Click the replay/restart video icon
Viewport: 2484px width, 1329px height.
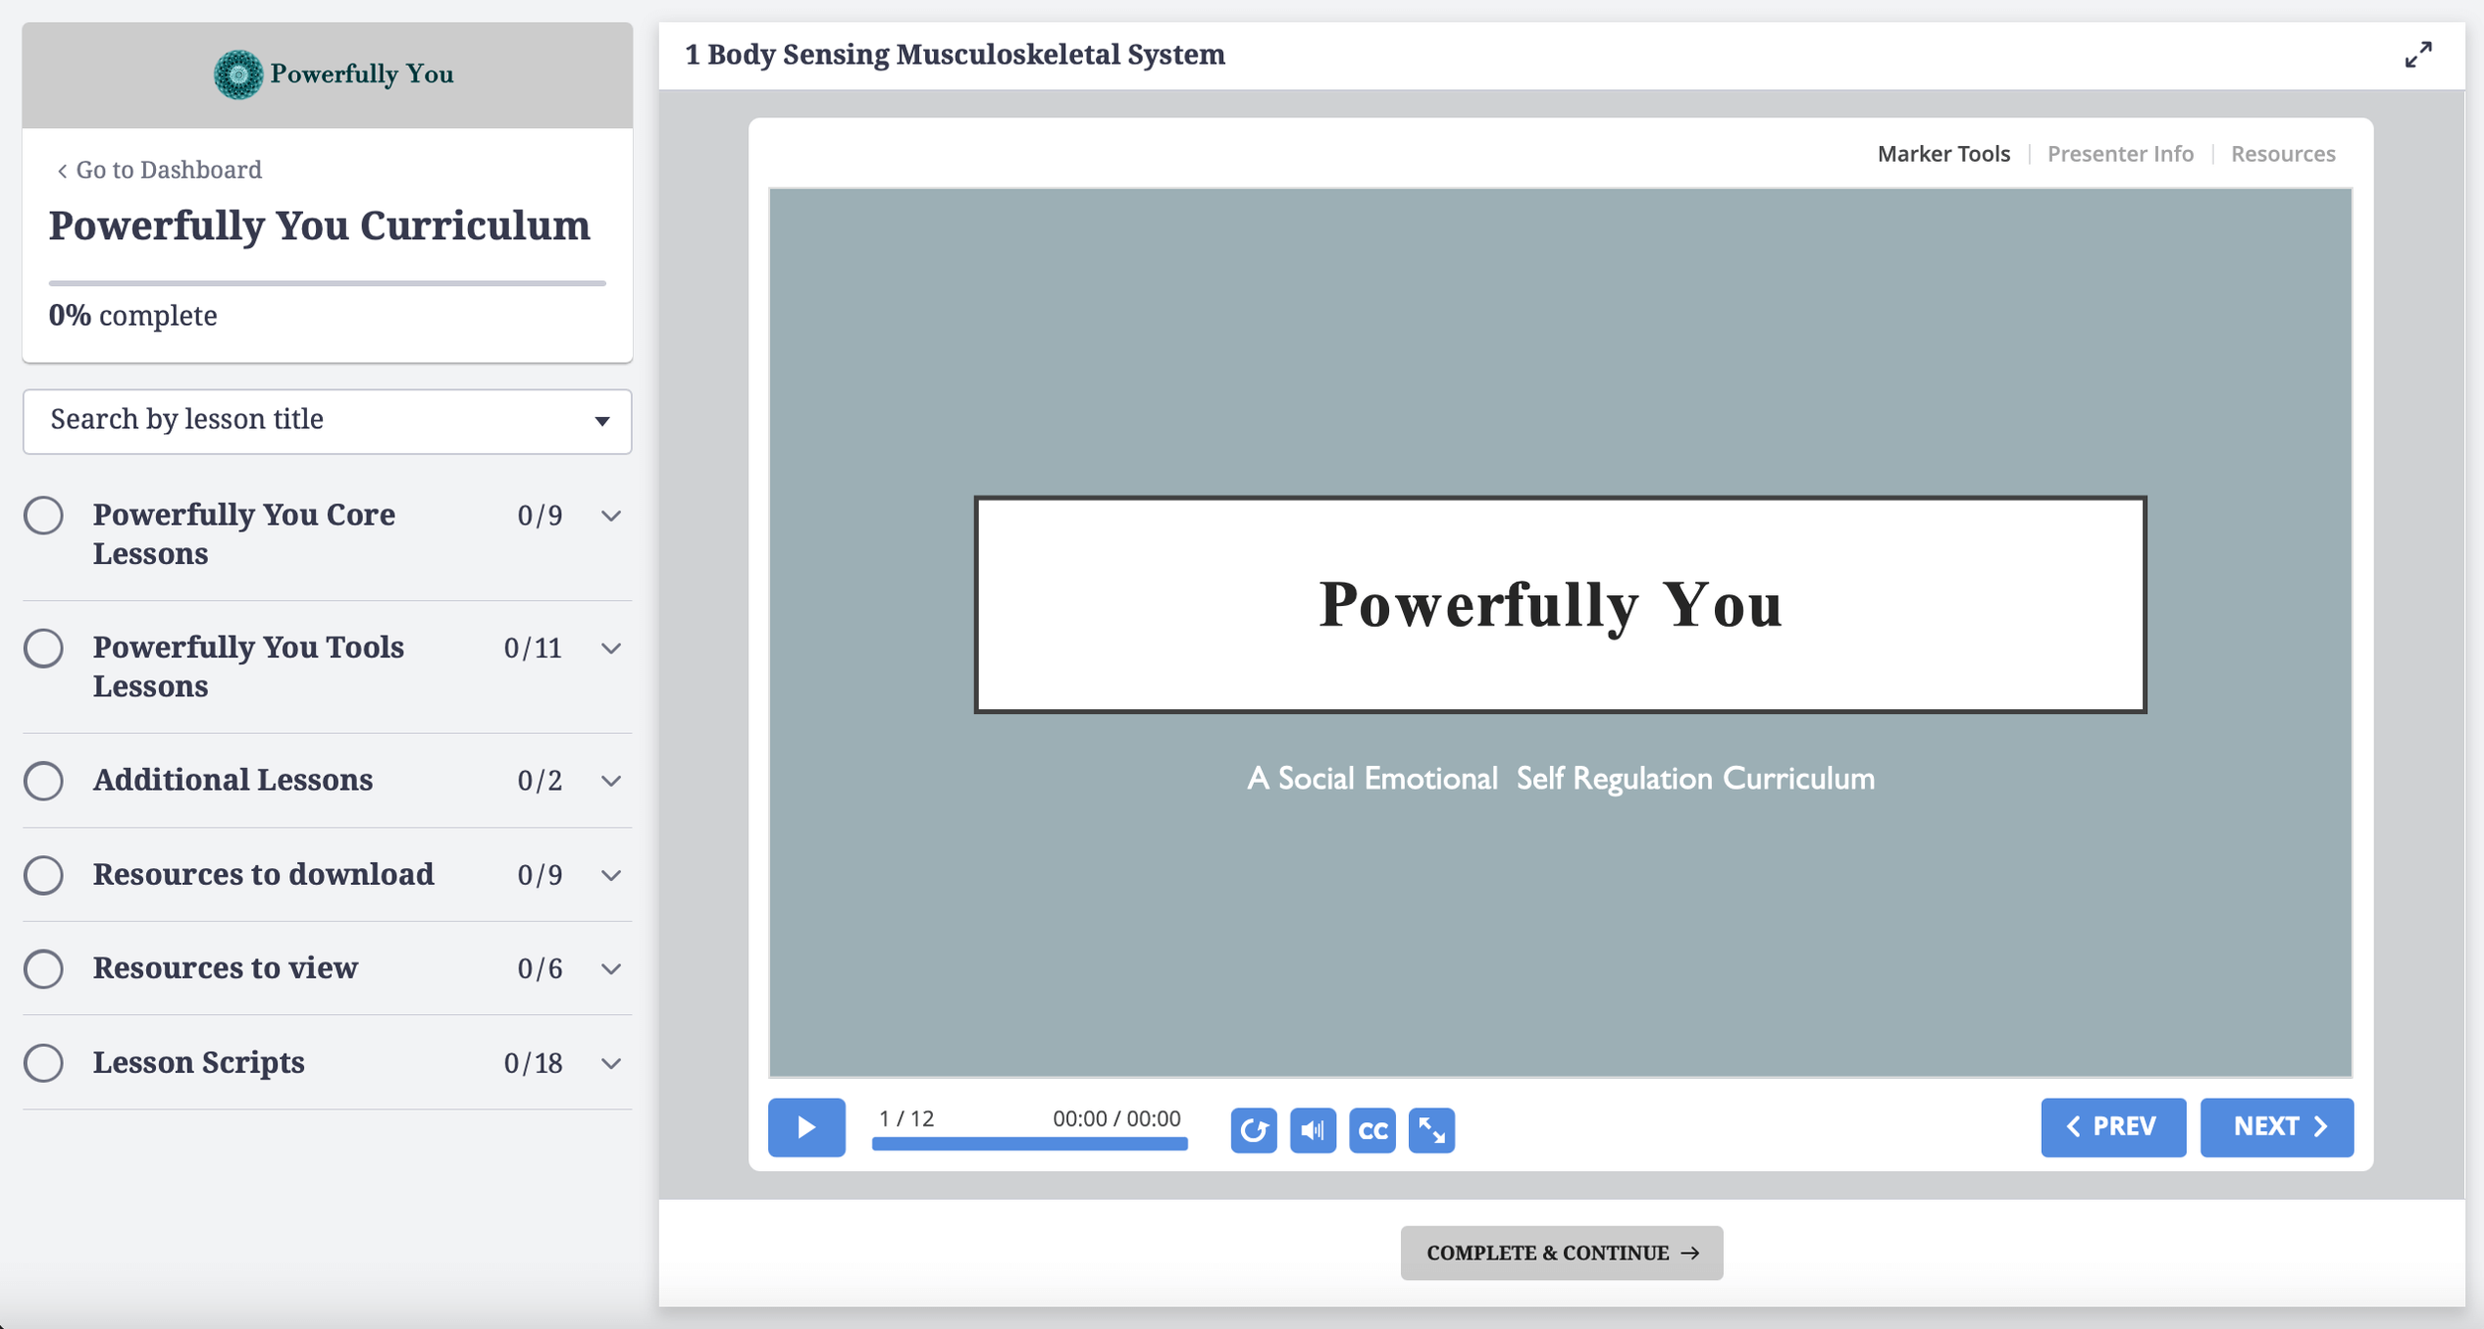tap(1254, 1129)
